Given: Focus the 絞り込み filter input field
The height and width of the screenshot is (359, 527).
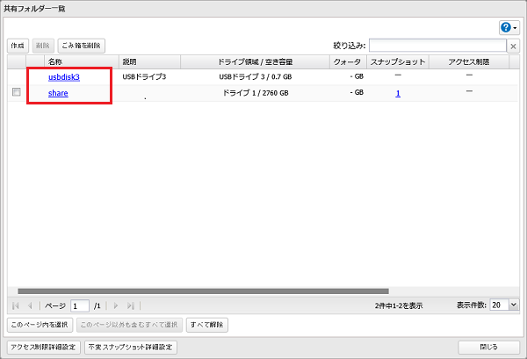Looking at the screenshot, I should click(x=437, y=46).
